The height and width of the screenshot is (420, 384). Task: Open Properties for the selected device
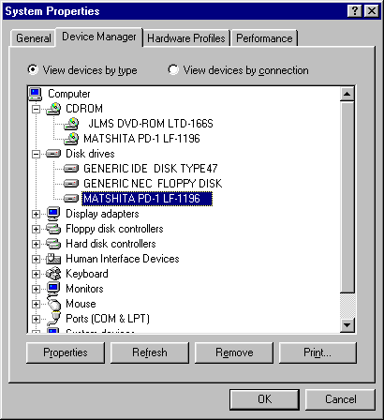pyautogui.click(x=66, y=352)
